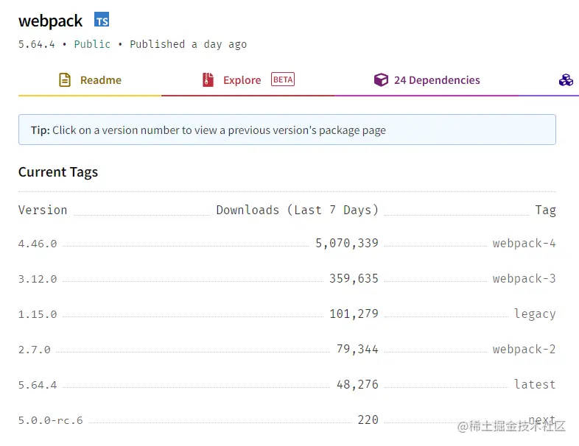
Task: Click the Public label under title
Action: click(x=92, y=44)
